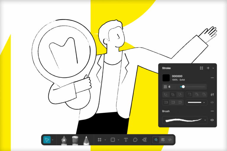Adjust the stroke weight slider handle
The height and width of the screenshot is (151, 227).
pyautogui.click(x=183, y=87)
